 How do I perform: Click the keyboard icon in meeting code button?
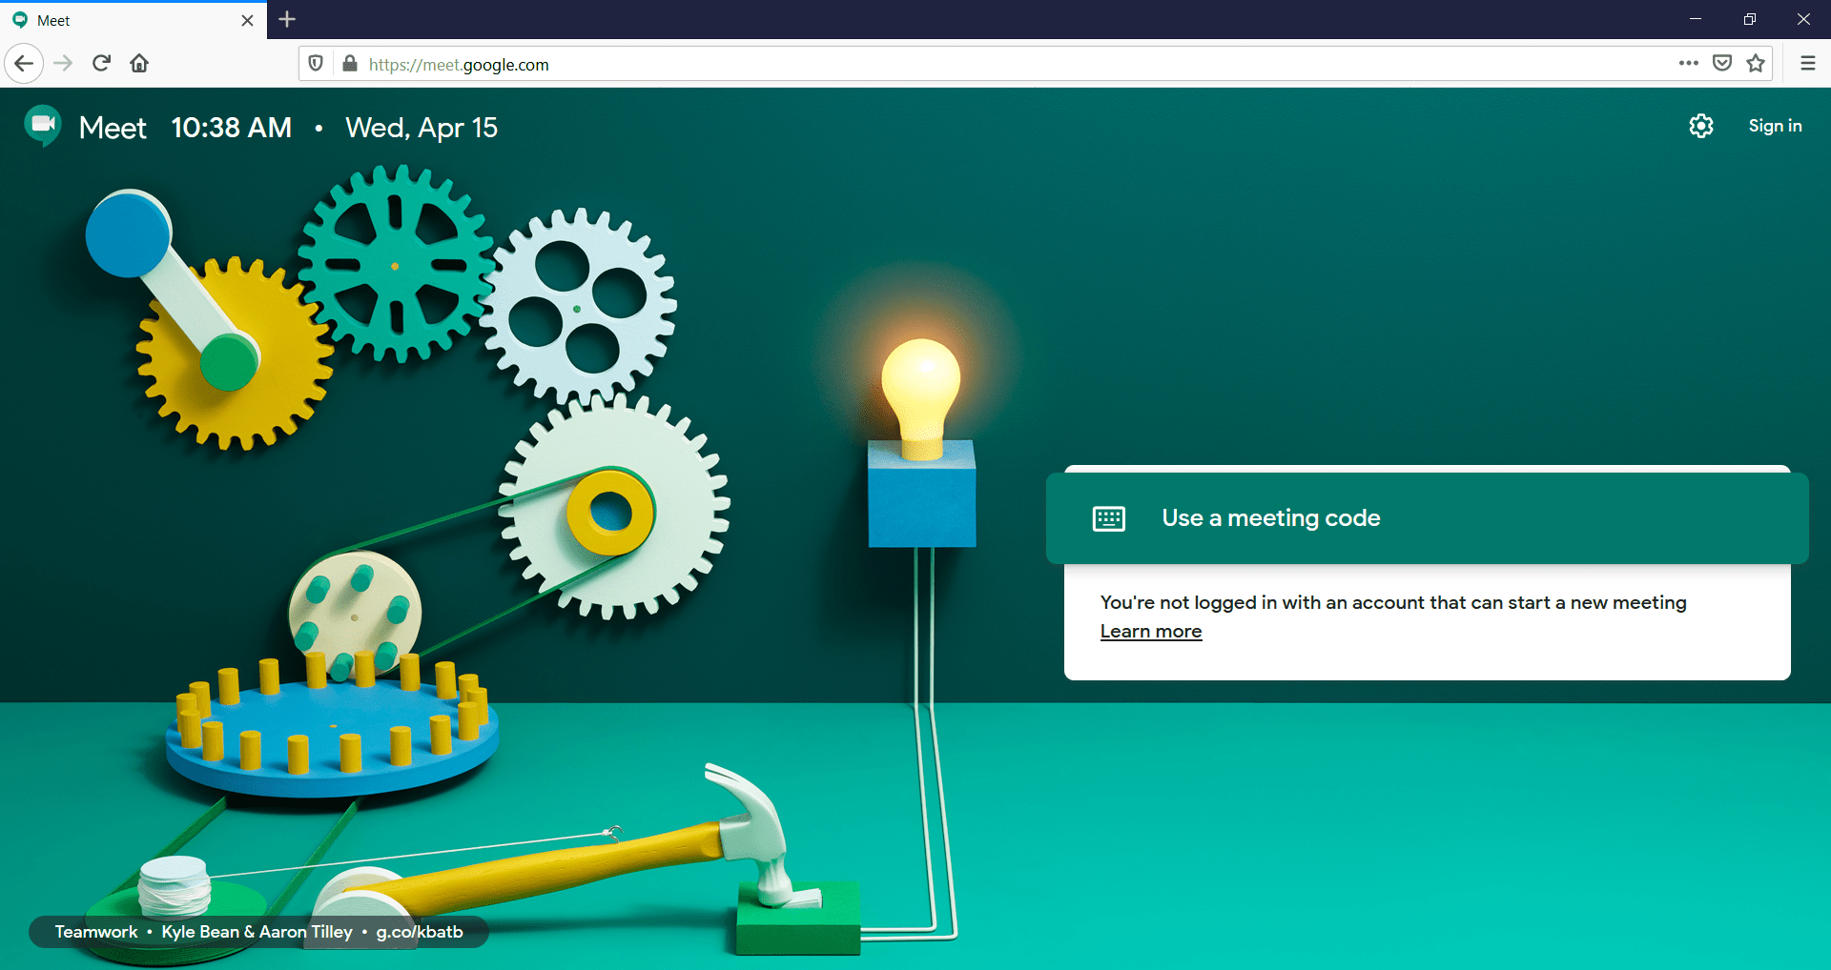click(1109, 518)
